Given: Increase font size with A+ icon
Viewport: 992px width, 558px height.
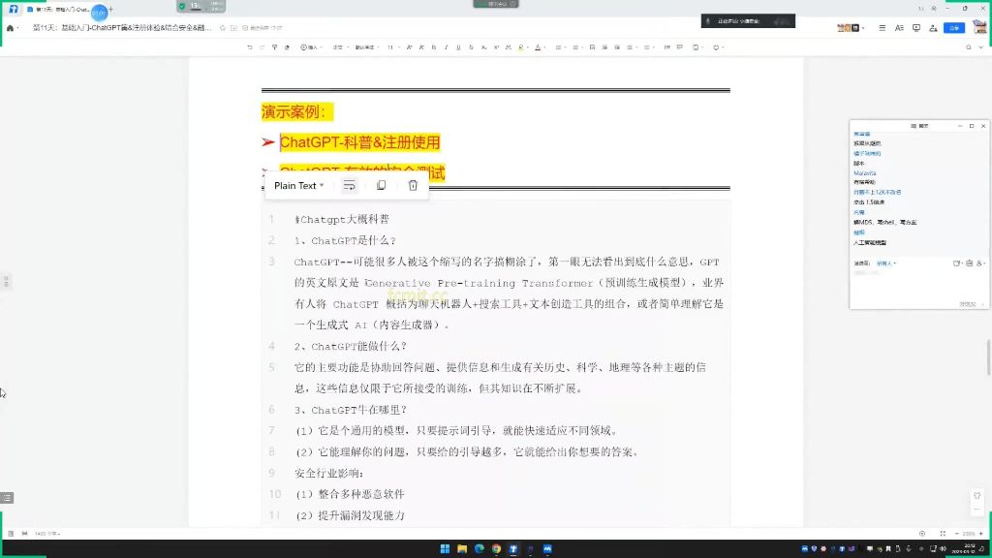Looking at the screenshot, I should point(410,47).
